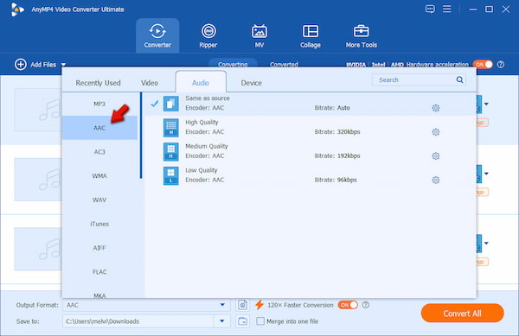Click the Convert All button

[463, 314]
